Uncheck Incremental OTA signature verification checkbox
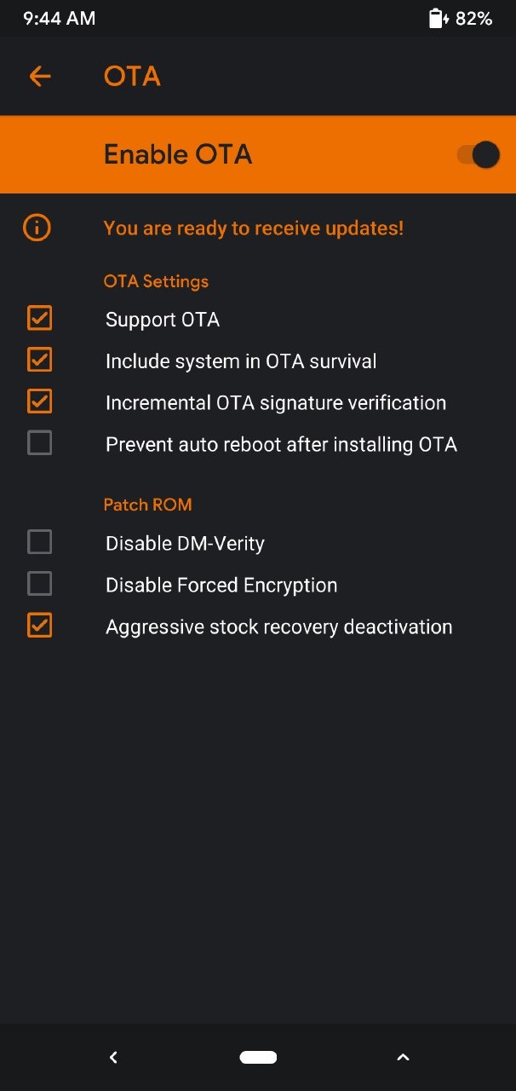 pos(40,401)
